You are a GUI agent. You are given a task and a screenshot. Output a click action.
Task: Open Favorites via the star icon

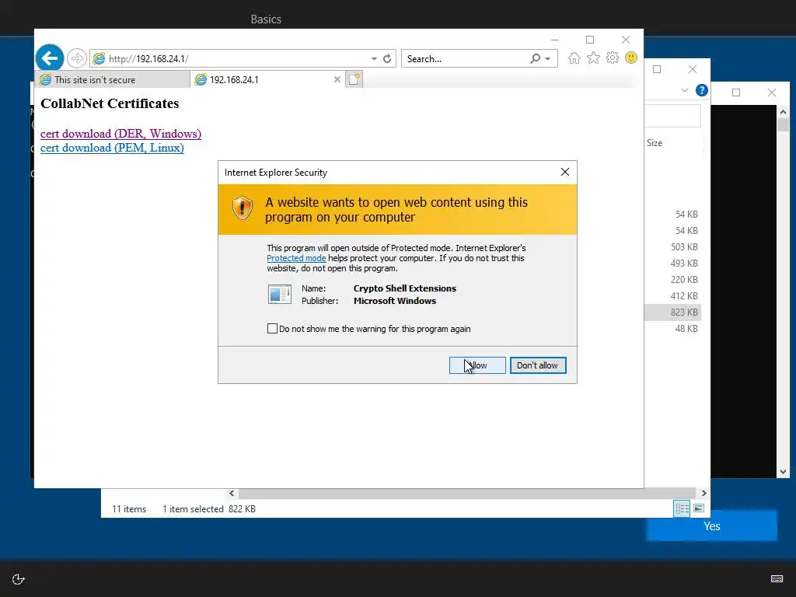(593, 58)
